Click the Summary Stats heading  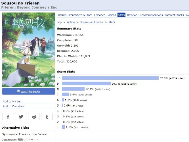(69, 29)
